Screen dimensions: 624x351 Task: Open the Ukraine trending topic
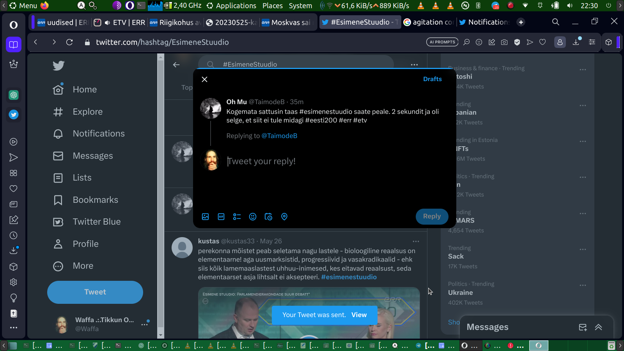coord(461,292)
